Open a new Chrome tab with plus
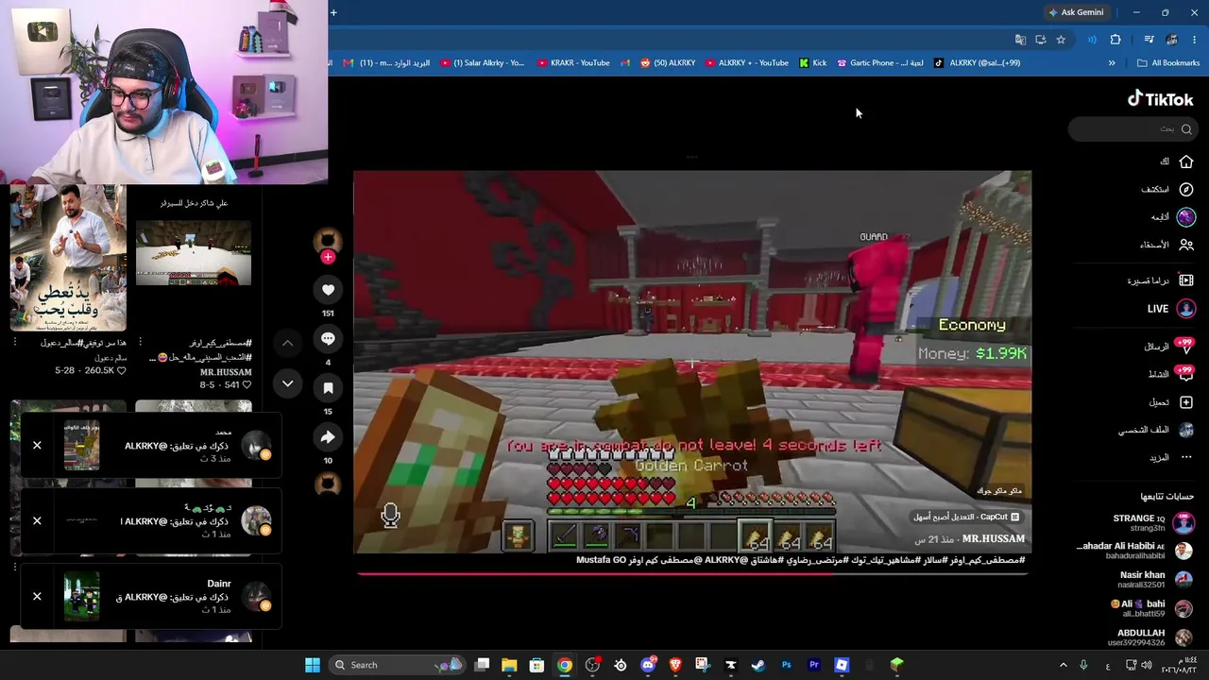This screenshot has height=680, width=1209. coord(333,12)
